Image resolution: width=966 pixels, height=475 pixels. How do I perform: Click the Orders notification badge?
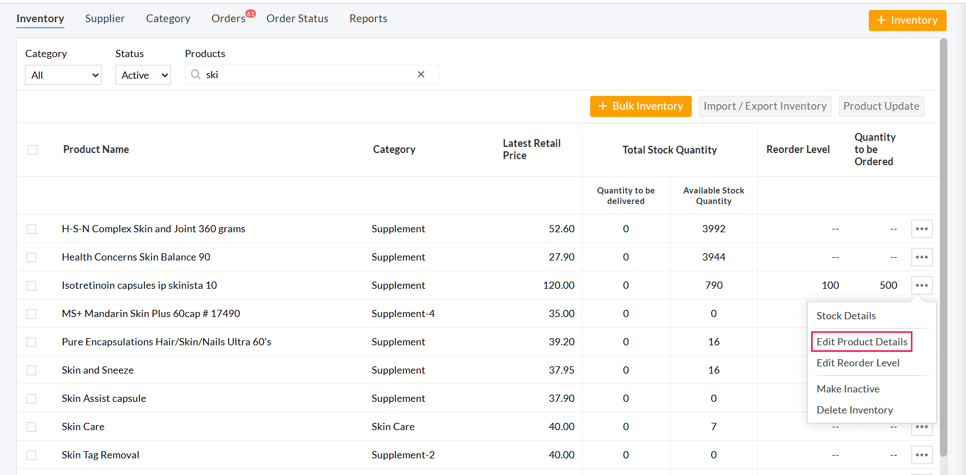(x=251, y=14)
